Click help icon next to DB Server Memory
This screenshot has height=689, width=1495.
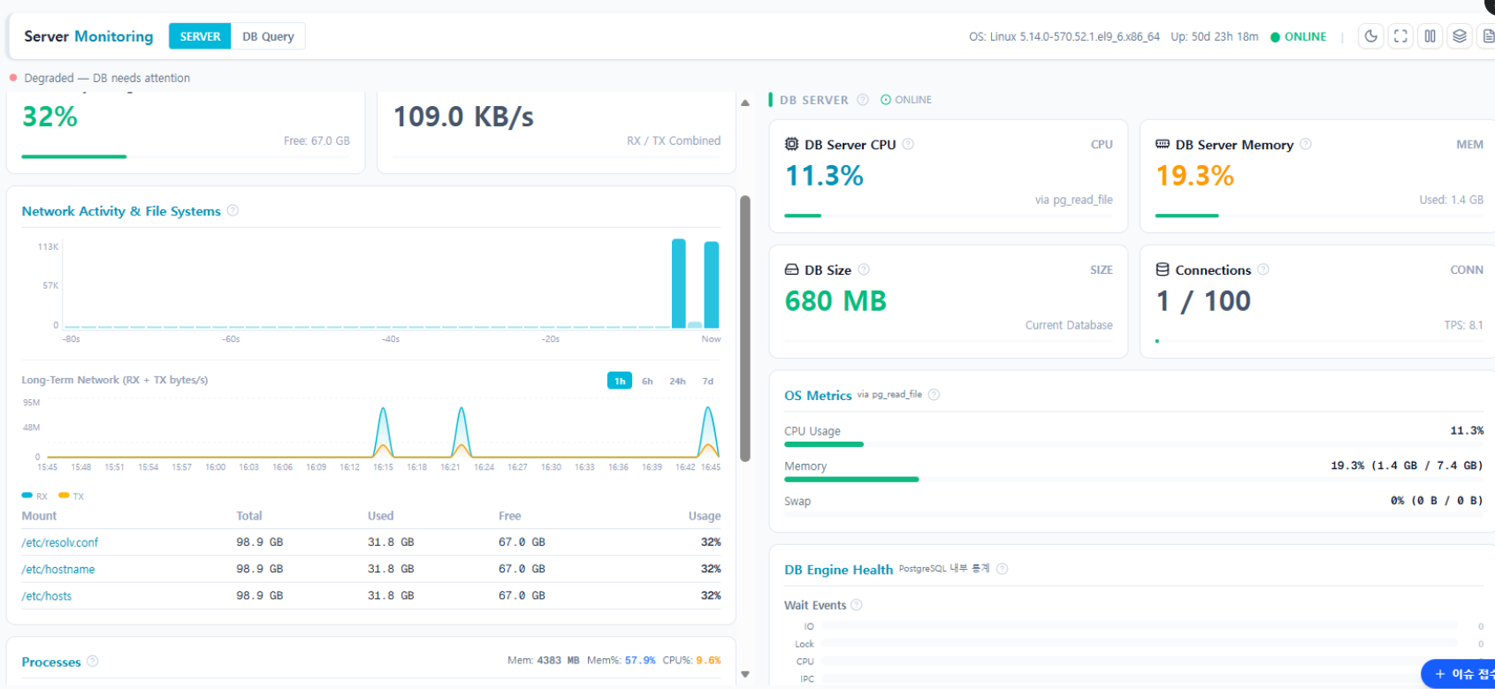click(1306, 144)
